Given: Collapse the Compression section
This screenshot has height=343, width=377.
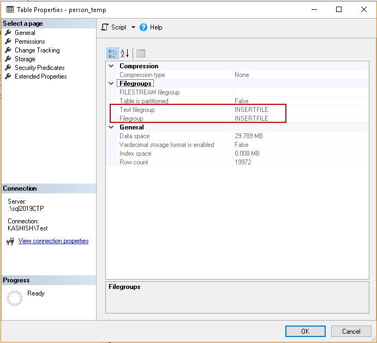Looking at the screenshot, I should 111,66.
